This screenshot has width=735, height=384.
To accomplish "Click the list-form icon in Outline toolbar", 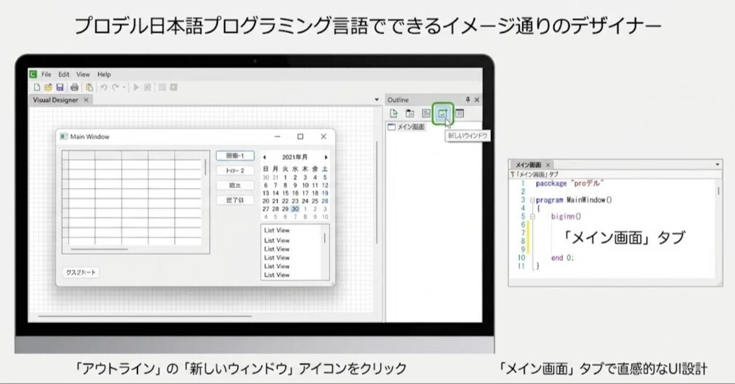I will click(426, 113).
